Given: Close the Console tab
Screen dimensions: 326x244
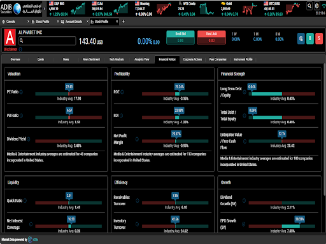Looking at the screenshot, I should point(28,22).
